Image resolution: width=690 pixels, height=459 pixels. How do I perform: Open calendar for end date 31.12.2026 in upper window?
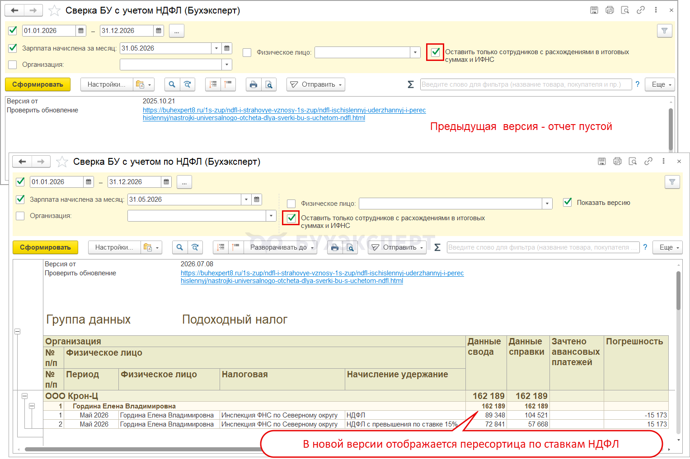(159, 31)
